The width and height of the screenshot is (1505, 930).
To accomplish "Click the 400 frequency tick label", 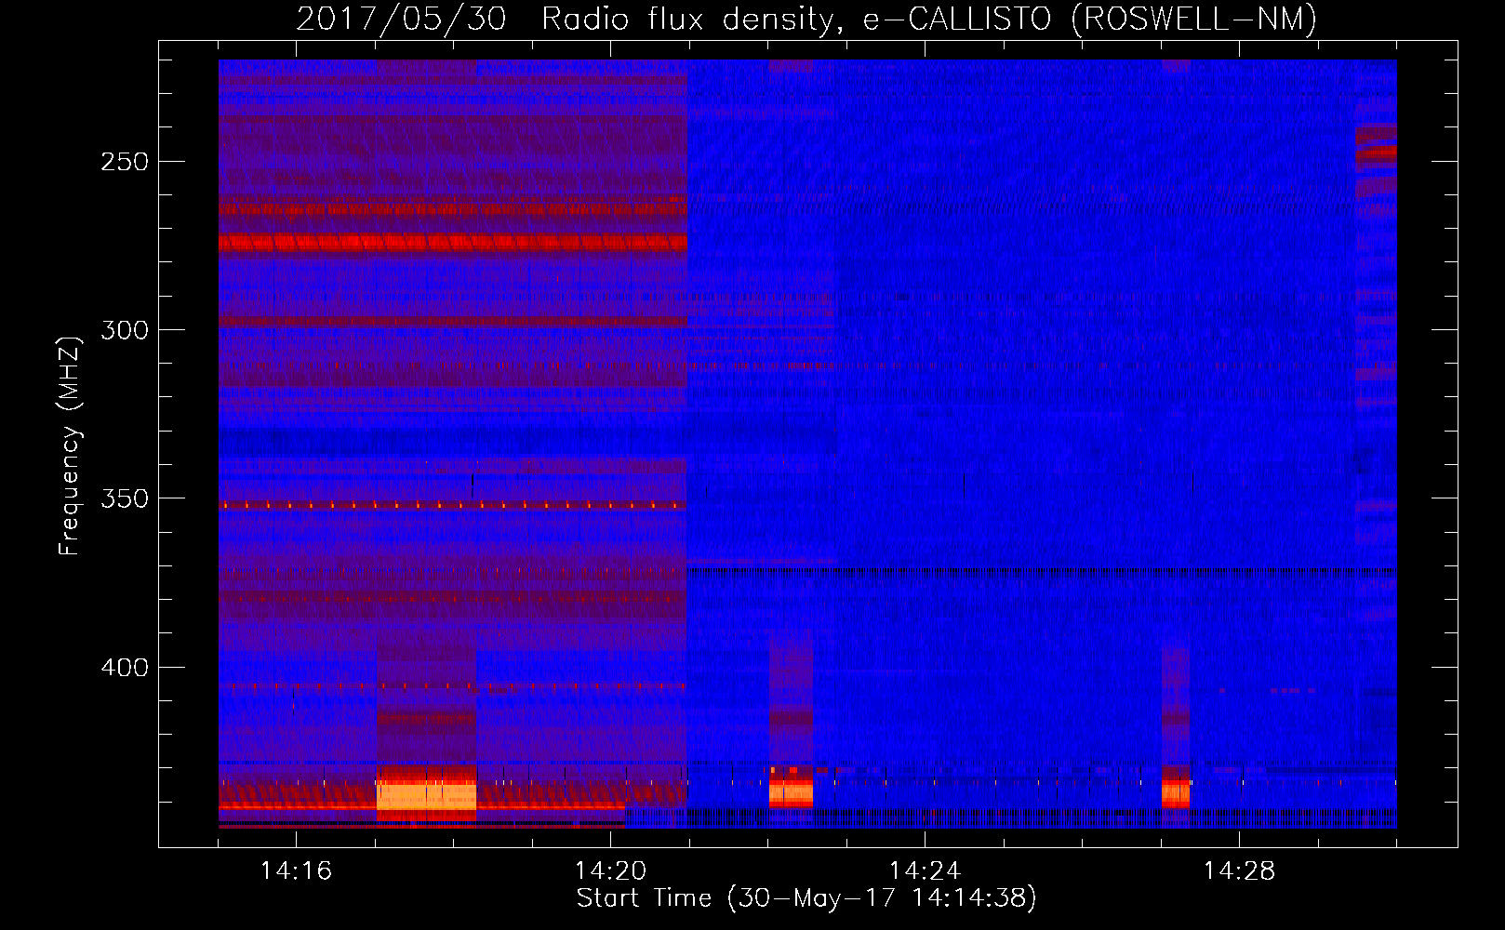I will (x=125, y=668).
